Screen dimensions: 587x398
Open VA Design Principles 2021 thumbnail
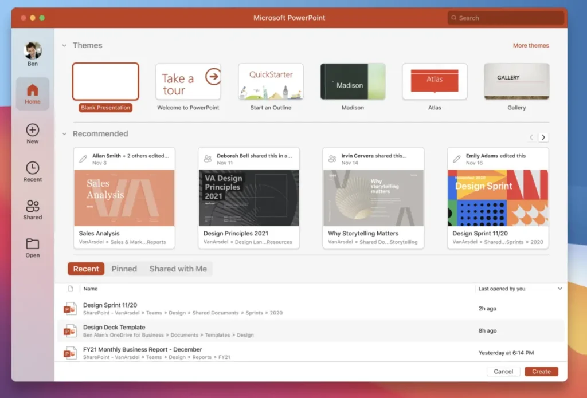pos(249,198)
